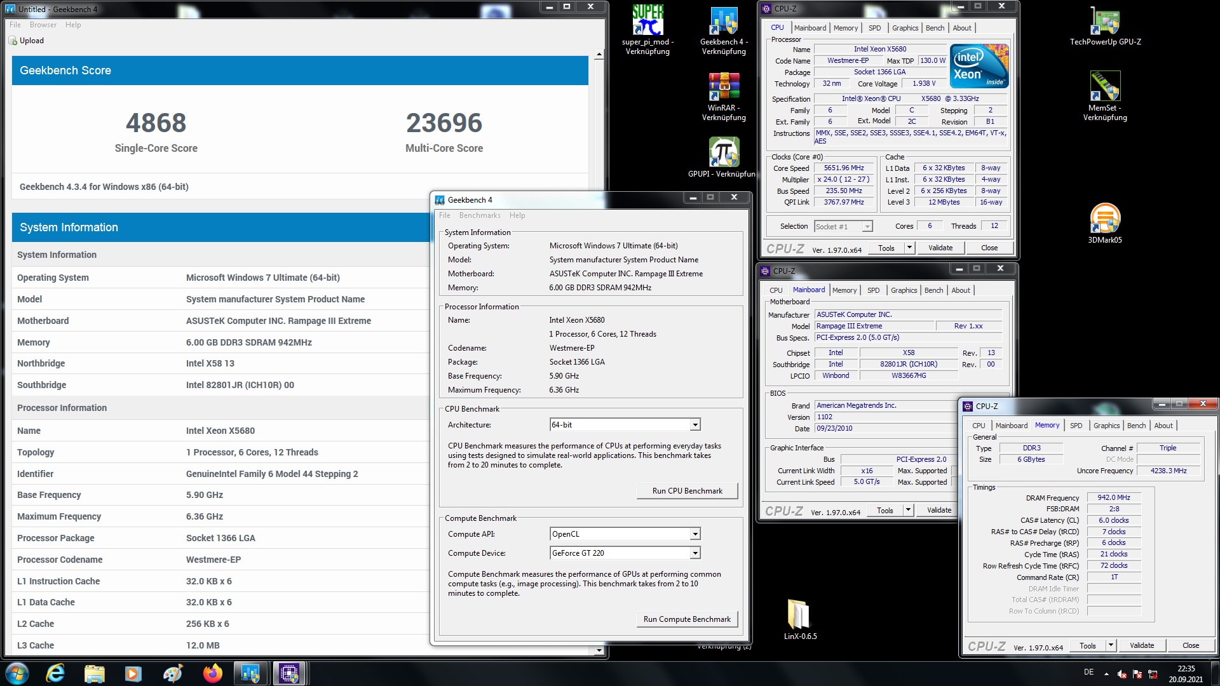Open File menu in Untitled Geekbench window
This screenshot has width=1220, height=686.
coord(15,25)
